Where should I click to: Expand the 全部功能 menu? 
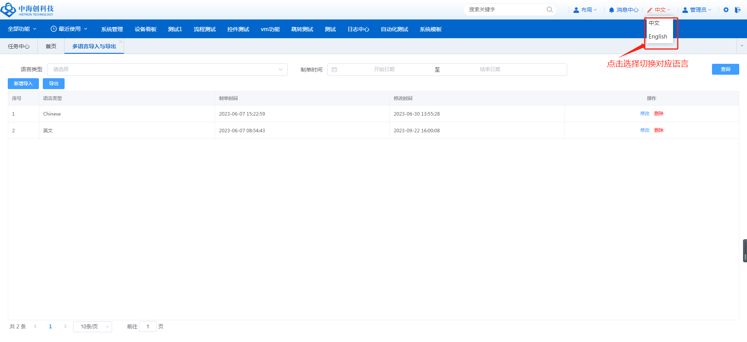(22, 29)
